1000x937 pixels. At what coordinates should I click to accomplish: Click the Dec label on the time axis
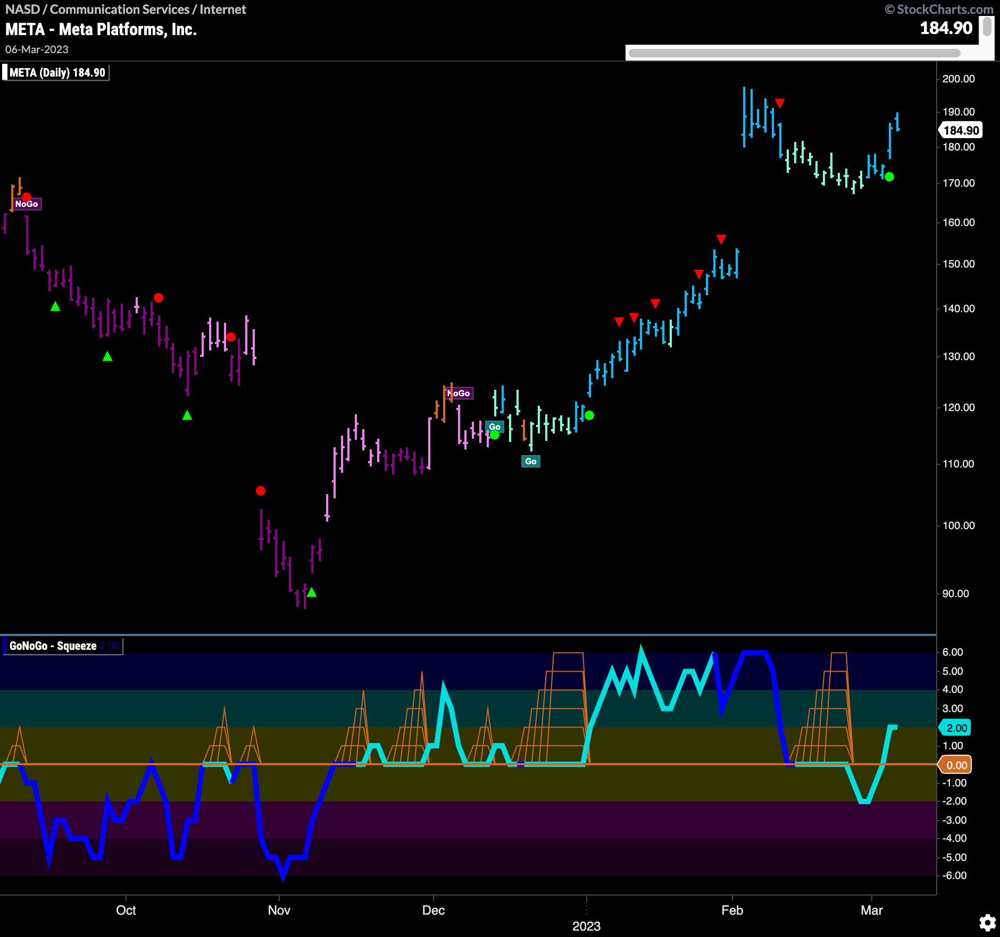[x=434, y=910]
